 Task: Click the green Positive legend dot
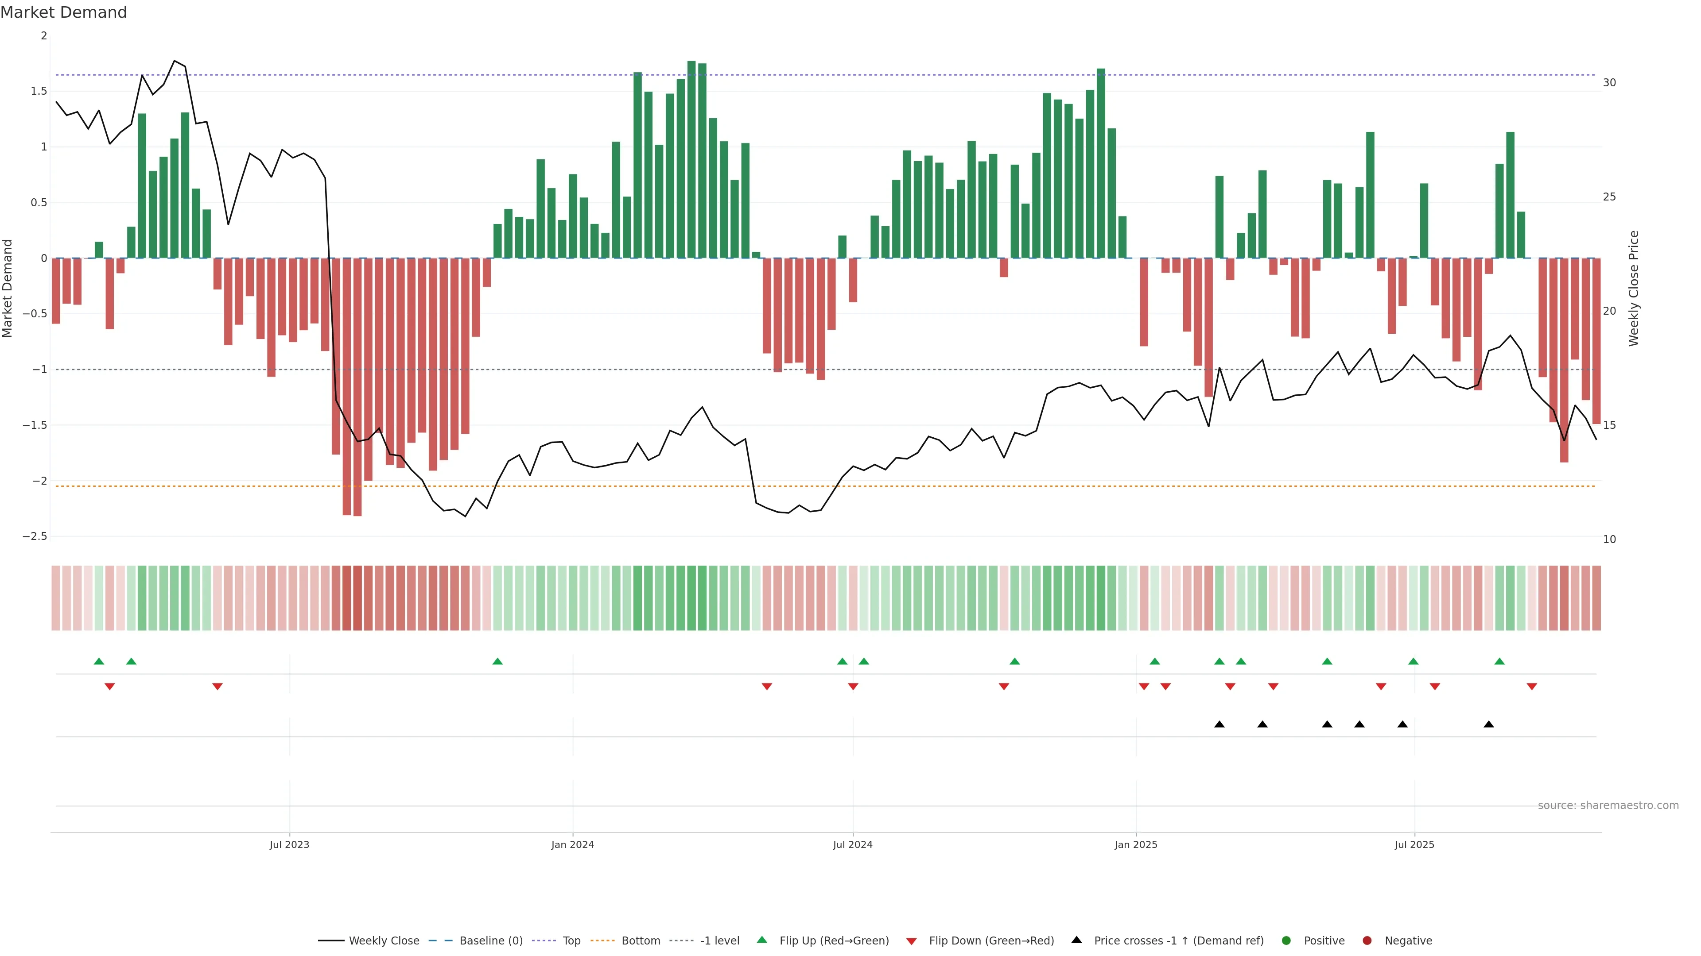tap(1285, 941)
